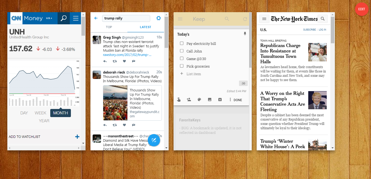Click Greg Singh's avatar
The width and height of the screenshot is (371, 179).
pos(97,40)
